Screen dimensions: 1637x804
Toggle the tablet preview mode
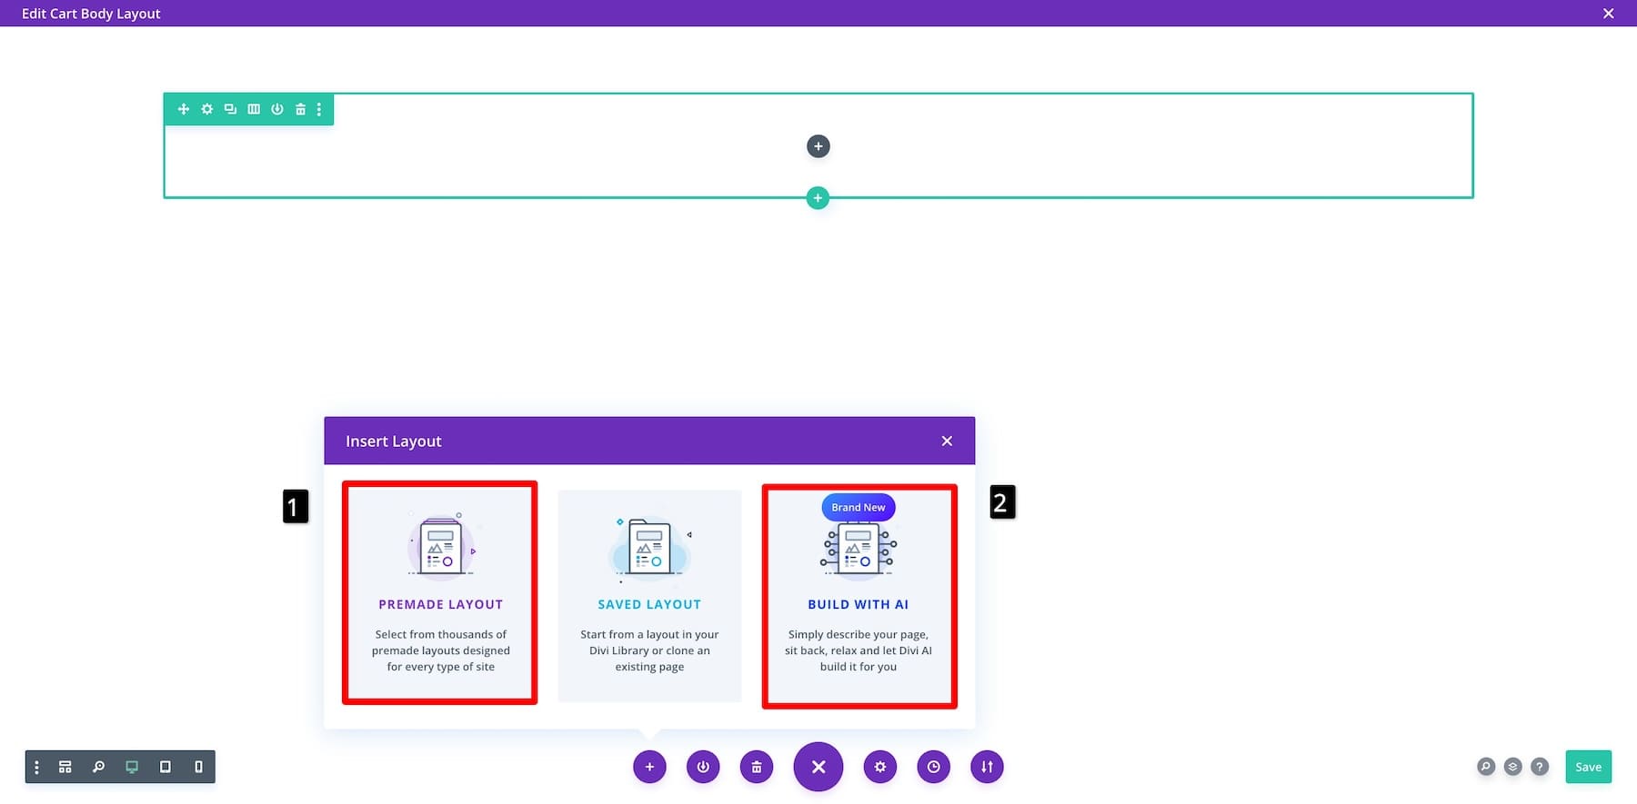(x=165, y=767)
